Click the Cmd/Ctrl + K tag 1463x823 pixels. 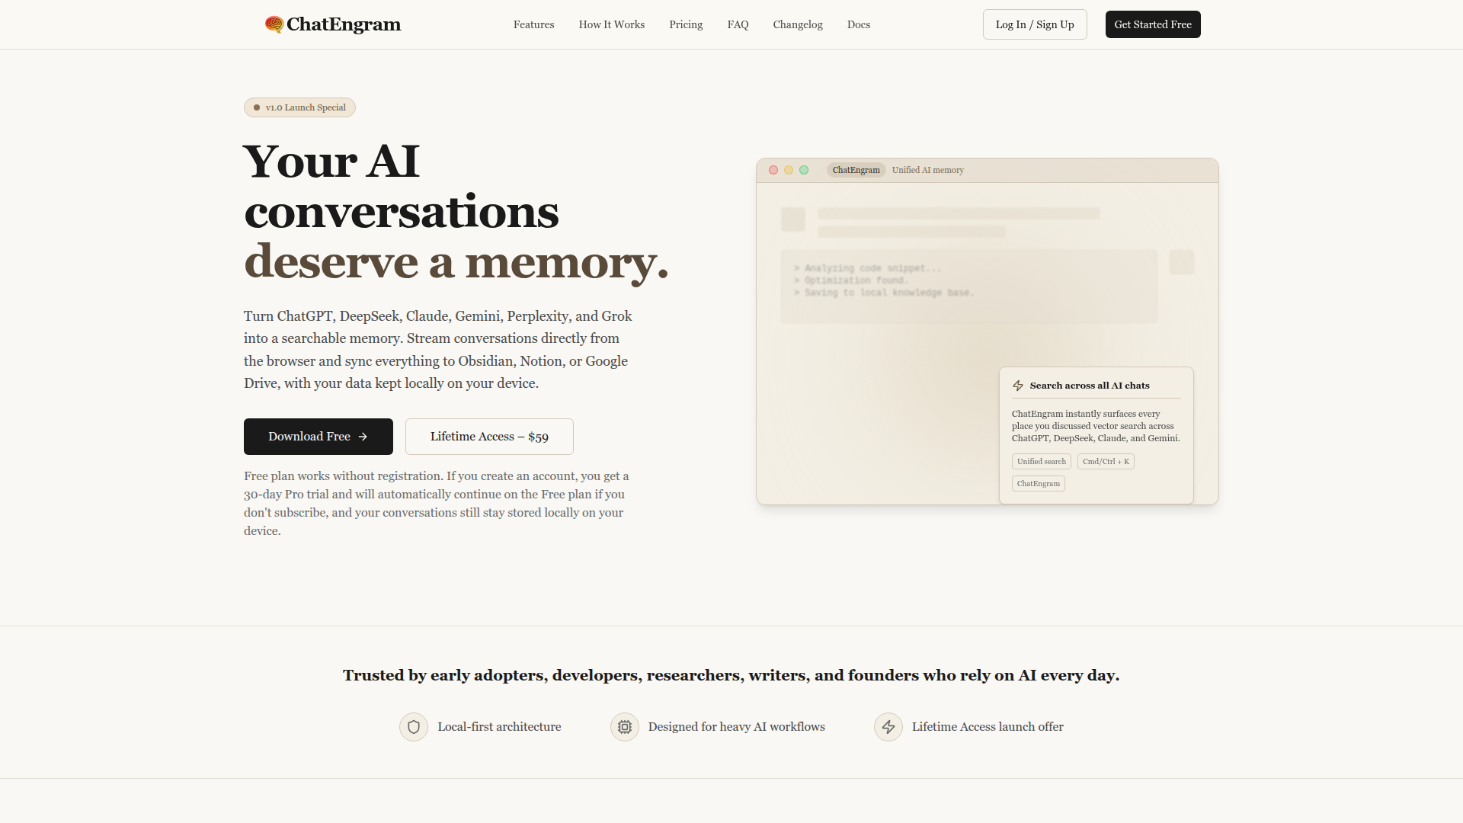pyautogui.click(x=1106, y=462)
